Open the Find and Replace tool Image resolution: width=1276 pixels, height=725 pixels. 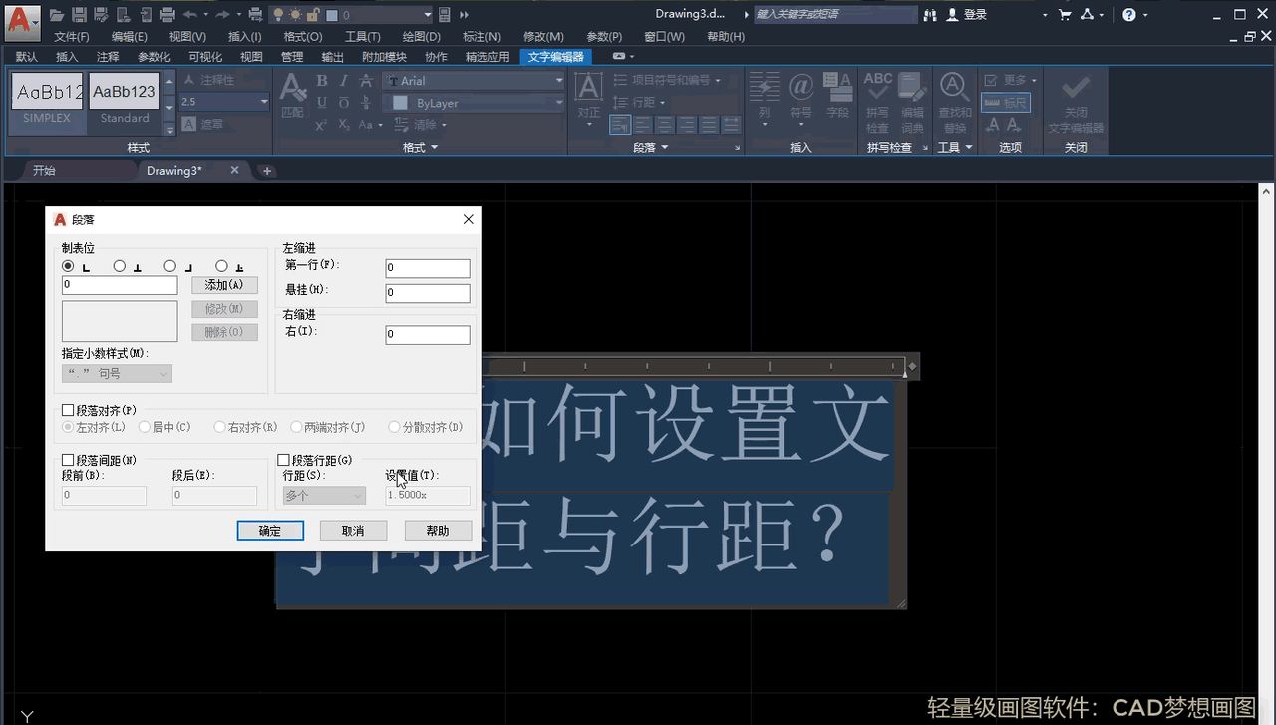click(x=954, y=88)
